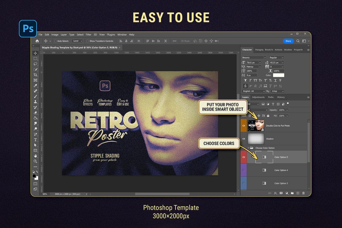This screenshot has height=228, width=342.
Task: Select the Clone Stamp tool
Action: [x=35, y=102]
